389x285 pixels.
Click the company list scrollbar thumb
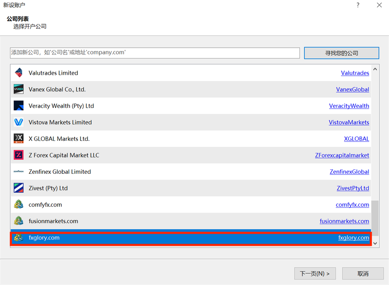(x=375, y=218)
